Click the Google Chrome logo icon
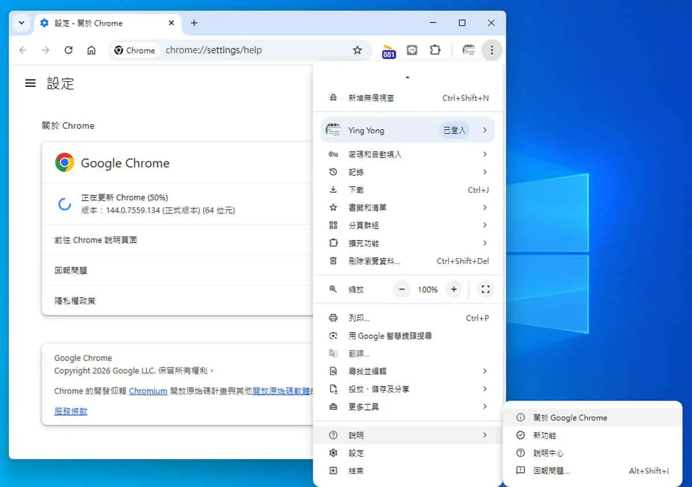 tap(65, 163)
